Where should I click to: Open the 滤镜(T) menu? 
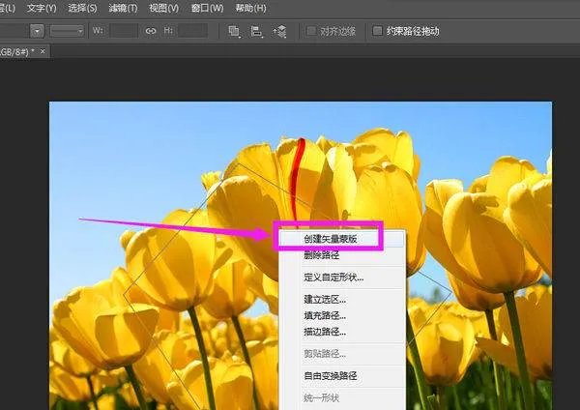coord(122,9)
